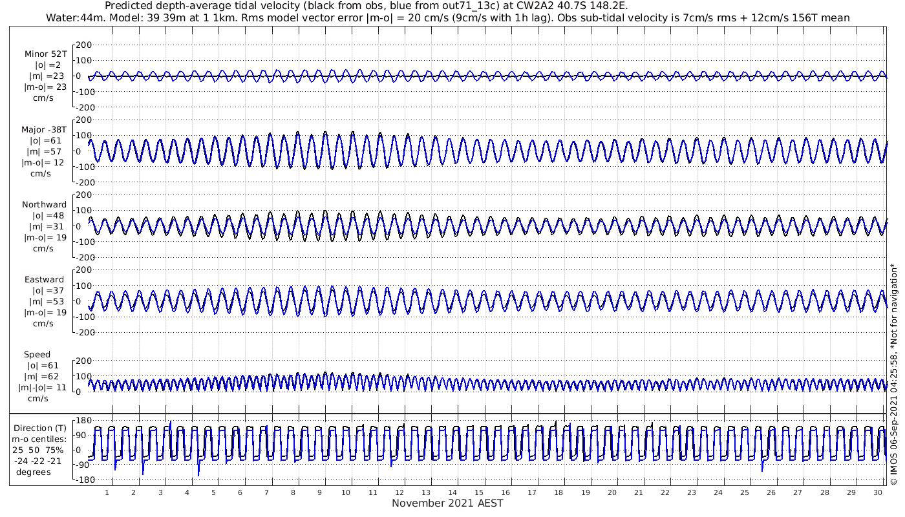Click day '9' on the date axis

point(319,492)
